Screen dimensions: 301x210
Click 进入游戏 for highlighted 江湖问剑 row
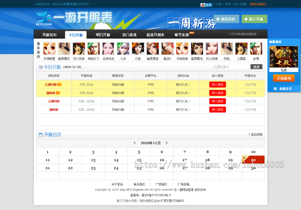point(217,85)
